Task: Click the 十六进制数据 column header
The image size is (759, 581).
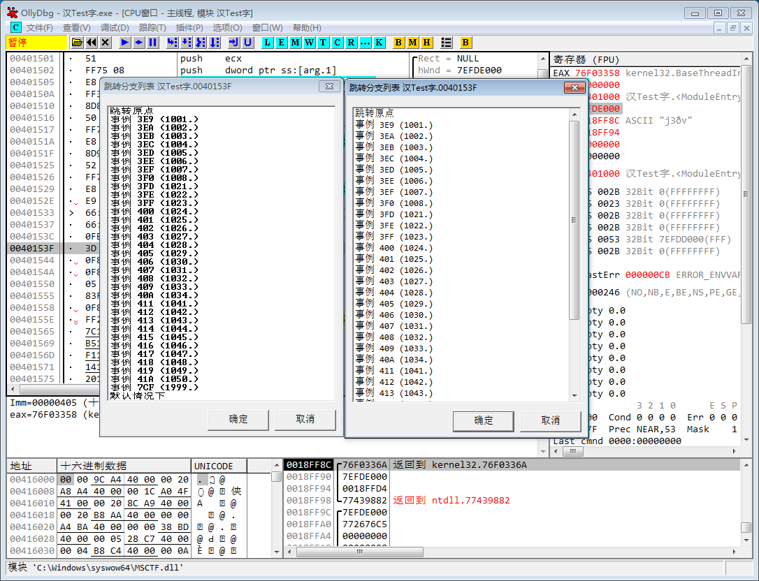Action: click(124, 466)
